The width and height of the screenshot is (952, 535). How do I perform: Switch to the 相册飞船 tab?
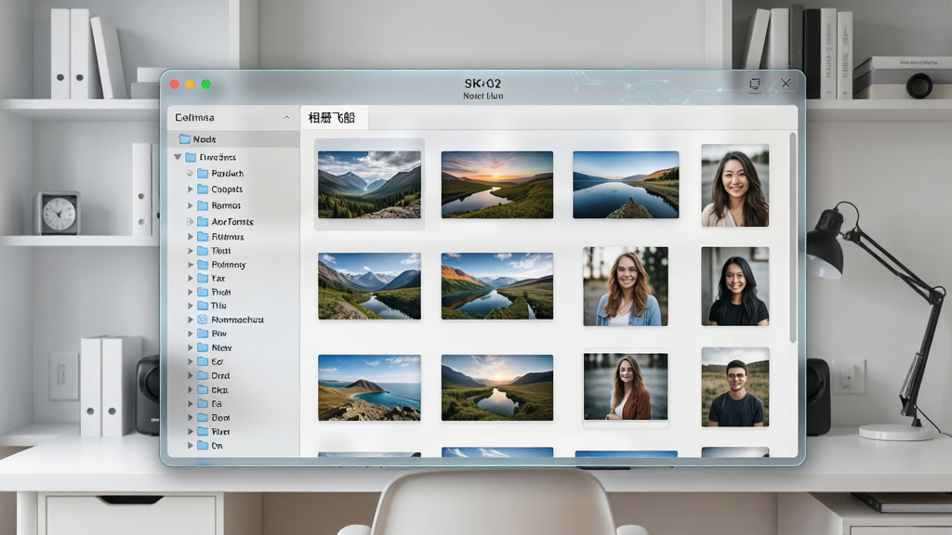coord(334,118)
